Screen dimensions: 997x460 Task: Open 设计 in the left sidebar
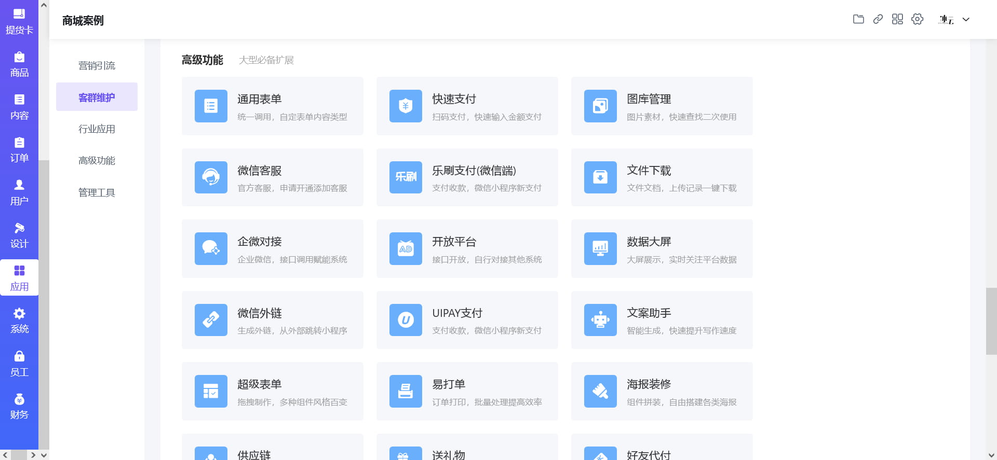19,235
